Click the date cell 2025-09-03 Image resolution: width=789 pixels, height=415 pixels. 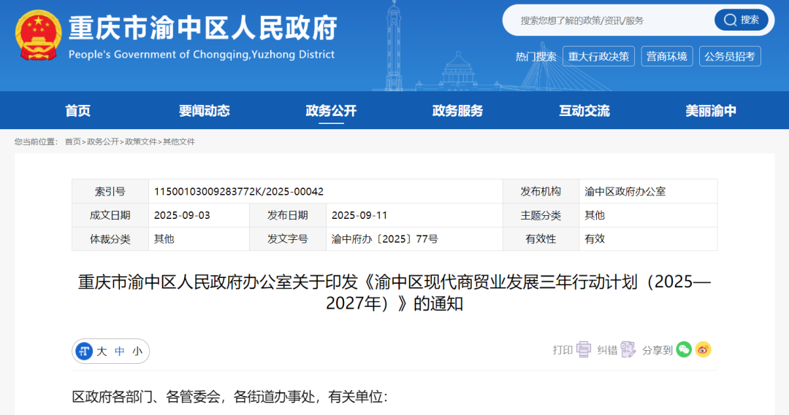point(182,215)
